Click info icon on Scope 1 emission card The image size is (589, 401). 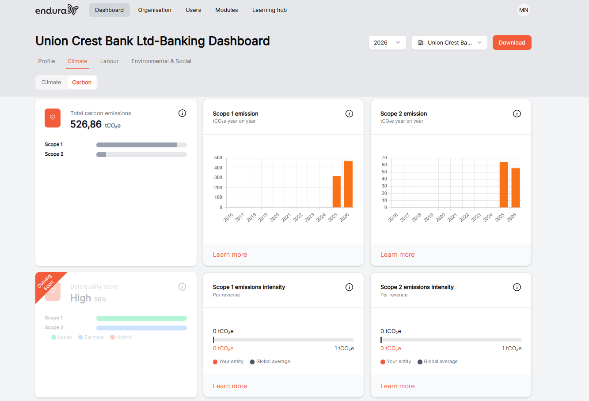click(x=349, y=114)
